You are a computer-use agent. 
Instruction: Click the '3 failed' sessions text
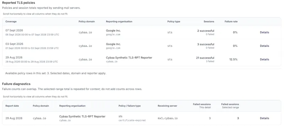point(210,61)
